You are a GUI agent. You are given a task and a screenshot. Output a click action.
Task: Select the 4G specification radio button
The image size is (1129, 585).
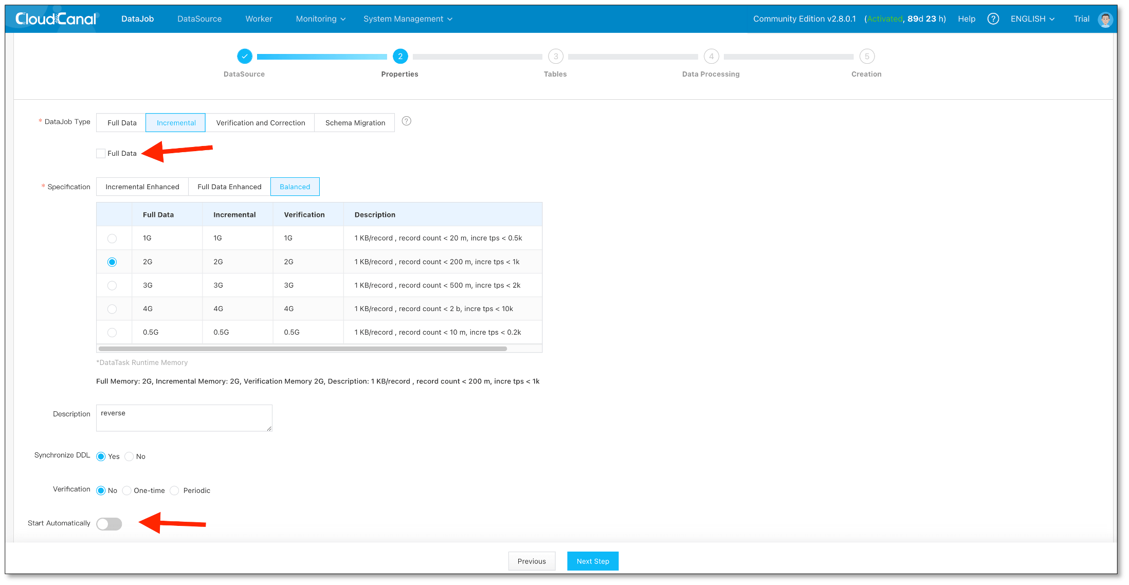[x=112, y=309]
